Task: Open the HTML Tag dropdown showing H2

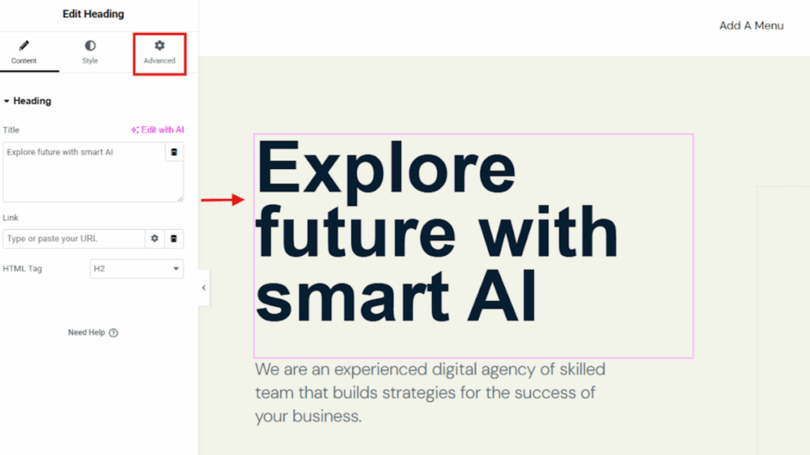Action: (x=137, y=269)
